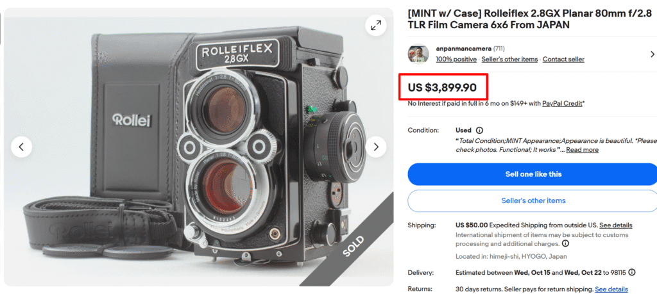Screen dimensions: 657x294
Task: Click the underlined Seller's other items link
Action: pyautogui.click(x=509, y=60)
